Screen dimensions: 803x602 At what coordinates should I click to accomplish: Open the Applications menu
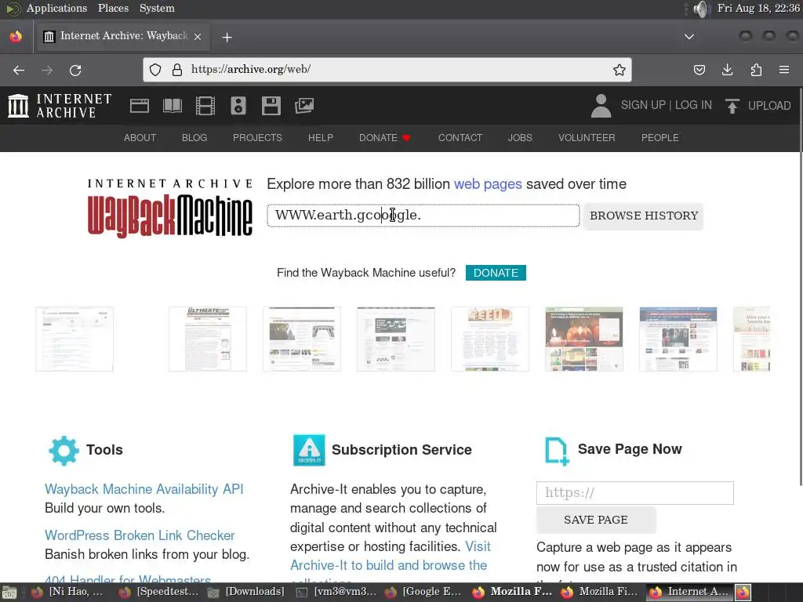pos(56,8)
